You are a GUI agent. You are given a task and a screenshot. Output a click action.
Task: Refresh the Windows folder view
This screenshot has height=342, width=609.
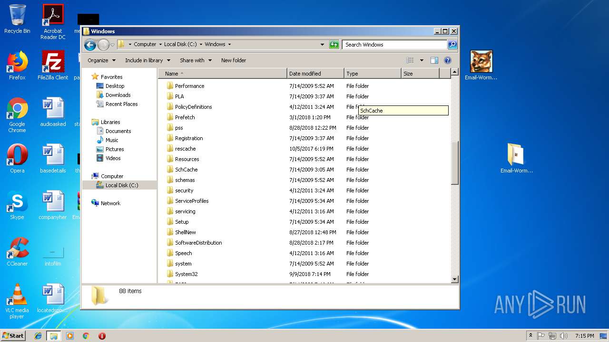tap(334, 45)
